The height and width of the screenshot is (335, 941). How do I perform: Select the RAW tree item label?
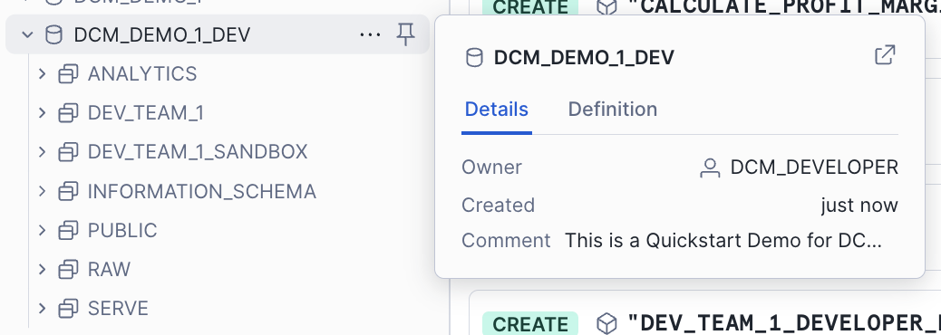[x=109, y=269]
